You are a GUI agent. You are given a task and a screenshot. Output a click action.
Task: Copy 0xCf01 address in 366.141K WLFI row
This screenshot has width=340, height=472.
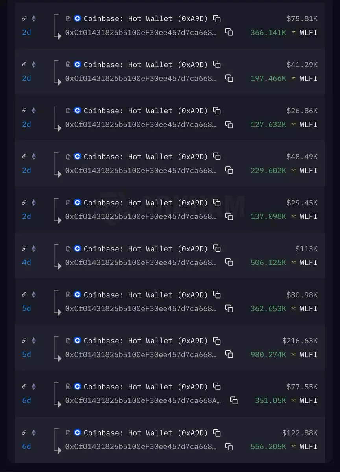pyautogui.click(x=229, y=32)
